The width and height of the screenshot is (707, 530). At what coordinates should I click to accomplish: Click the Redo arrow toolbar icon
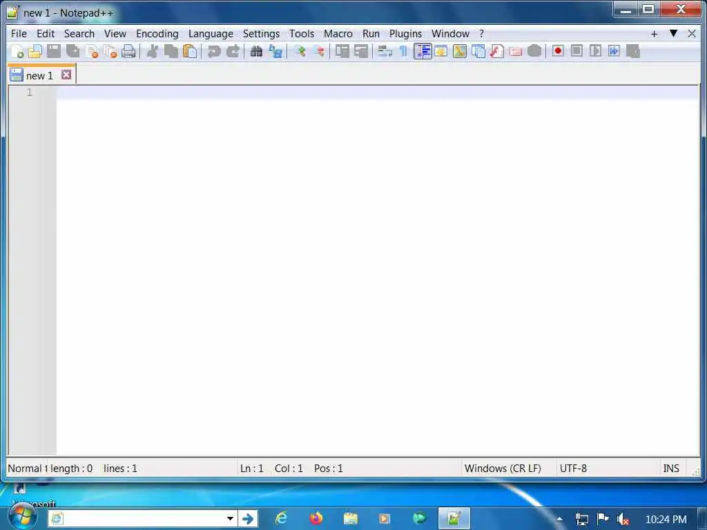233,51
